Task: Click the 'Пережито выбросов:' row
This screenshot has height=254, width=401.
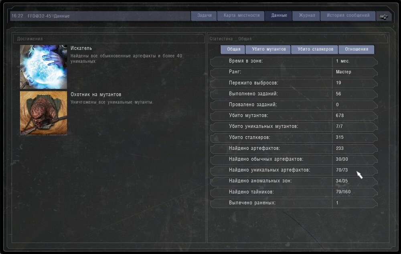Action: click(294, 83)
